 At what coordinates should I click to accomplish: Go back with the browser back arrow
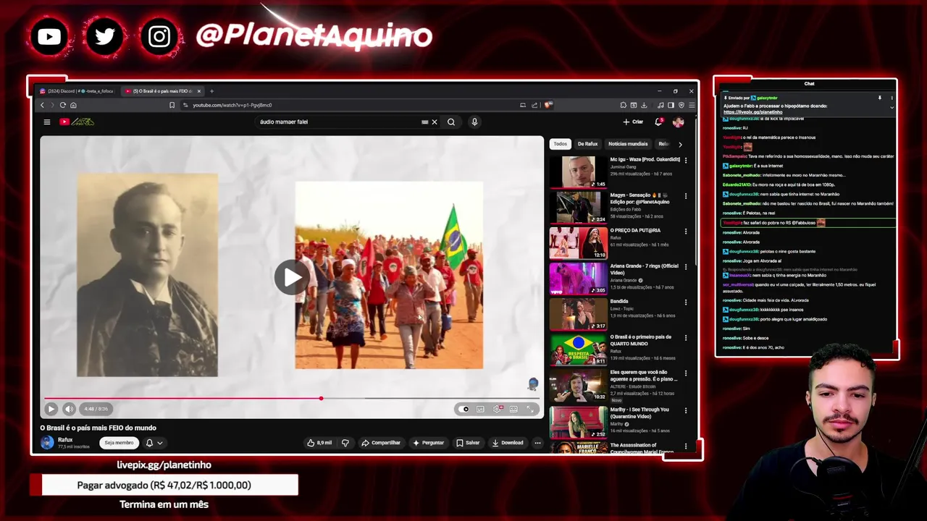point(42,105)
